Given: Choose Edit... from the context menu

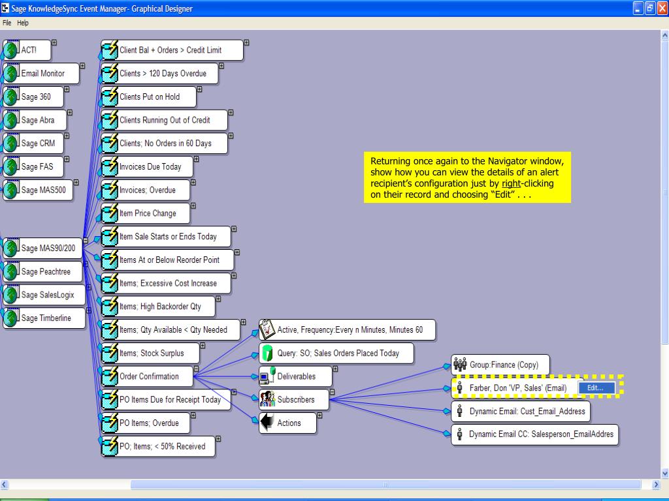Looking at the screenshot, I should [596, 387].
